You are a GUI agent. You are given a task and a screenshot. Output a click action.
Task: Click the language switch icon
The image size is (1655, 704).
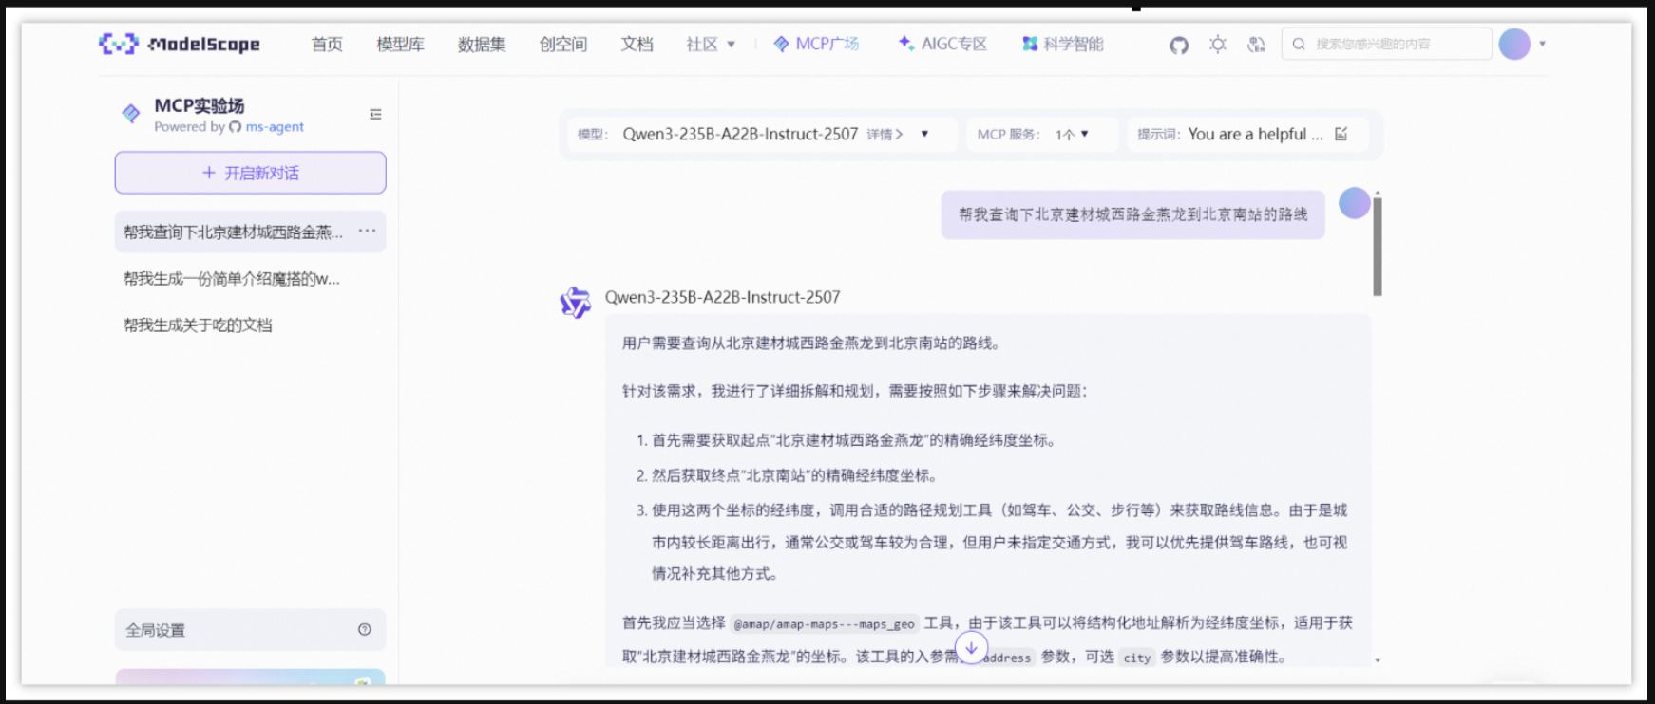[1256, 45]
